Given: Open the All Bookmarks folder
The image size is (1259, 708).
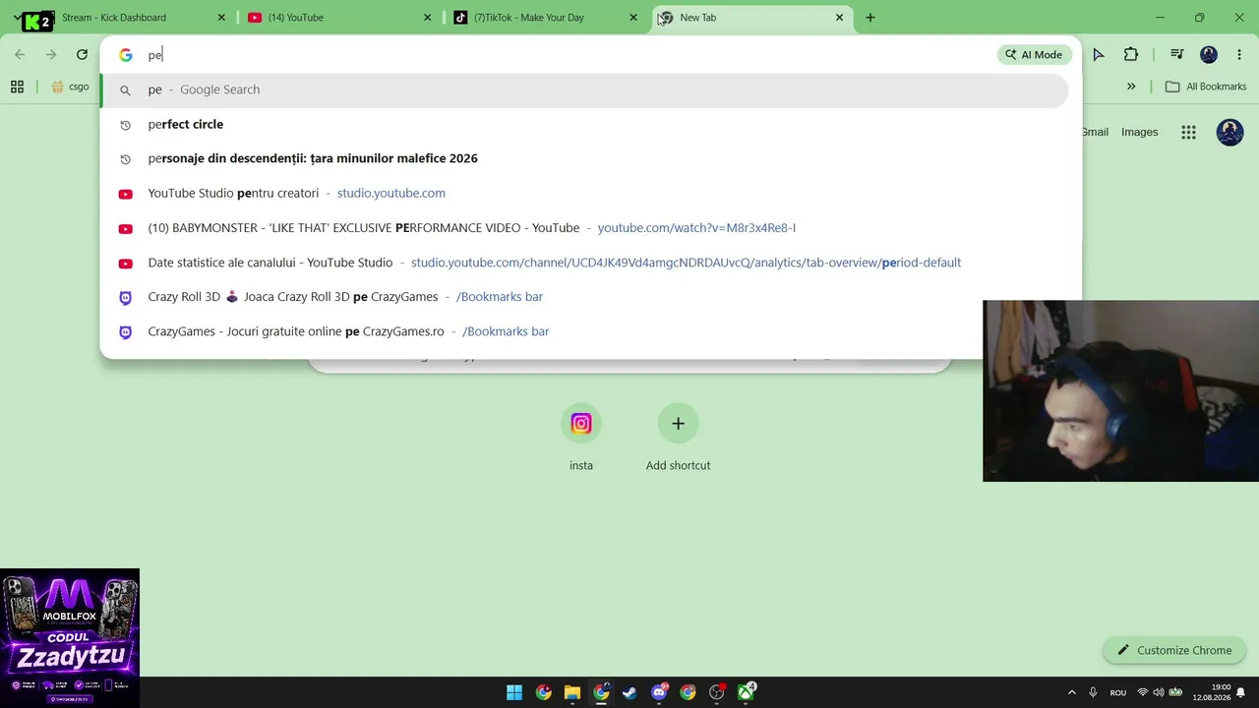Looking at the screenshot, I should tap(1206, 87).
